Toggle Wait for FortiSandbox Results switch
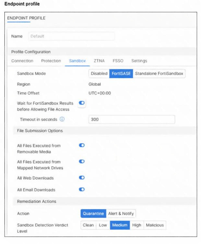Screen dimensions: 201x244 point(81,103)
